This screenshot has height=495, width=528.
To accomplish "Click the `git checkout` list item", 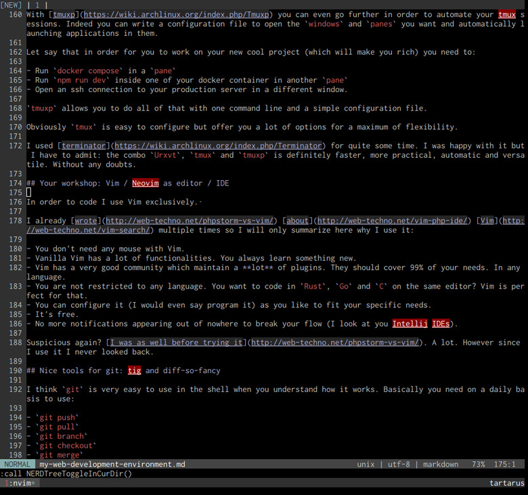I will [x=66, y=446].
